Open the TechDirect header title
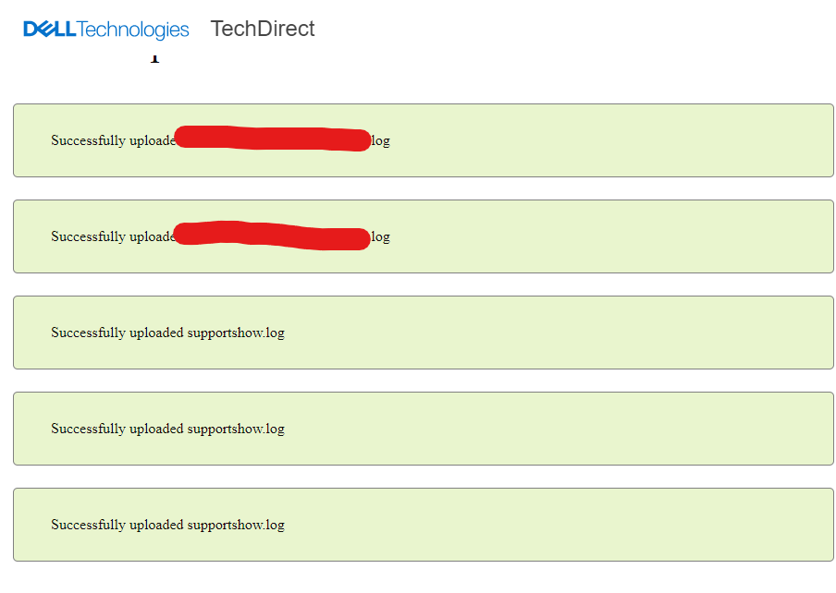The height and width of the screenshot is (593, 836). coord(263,29)
